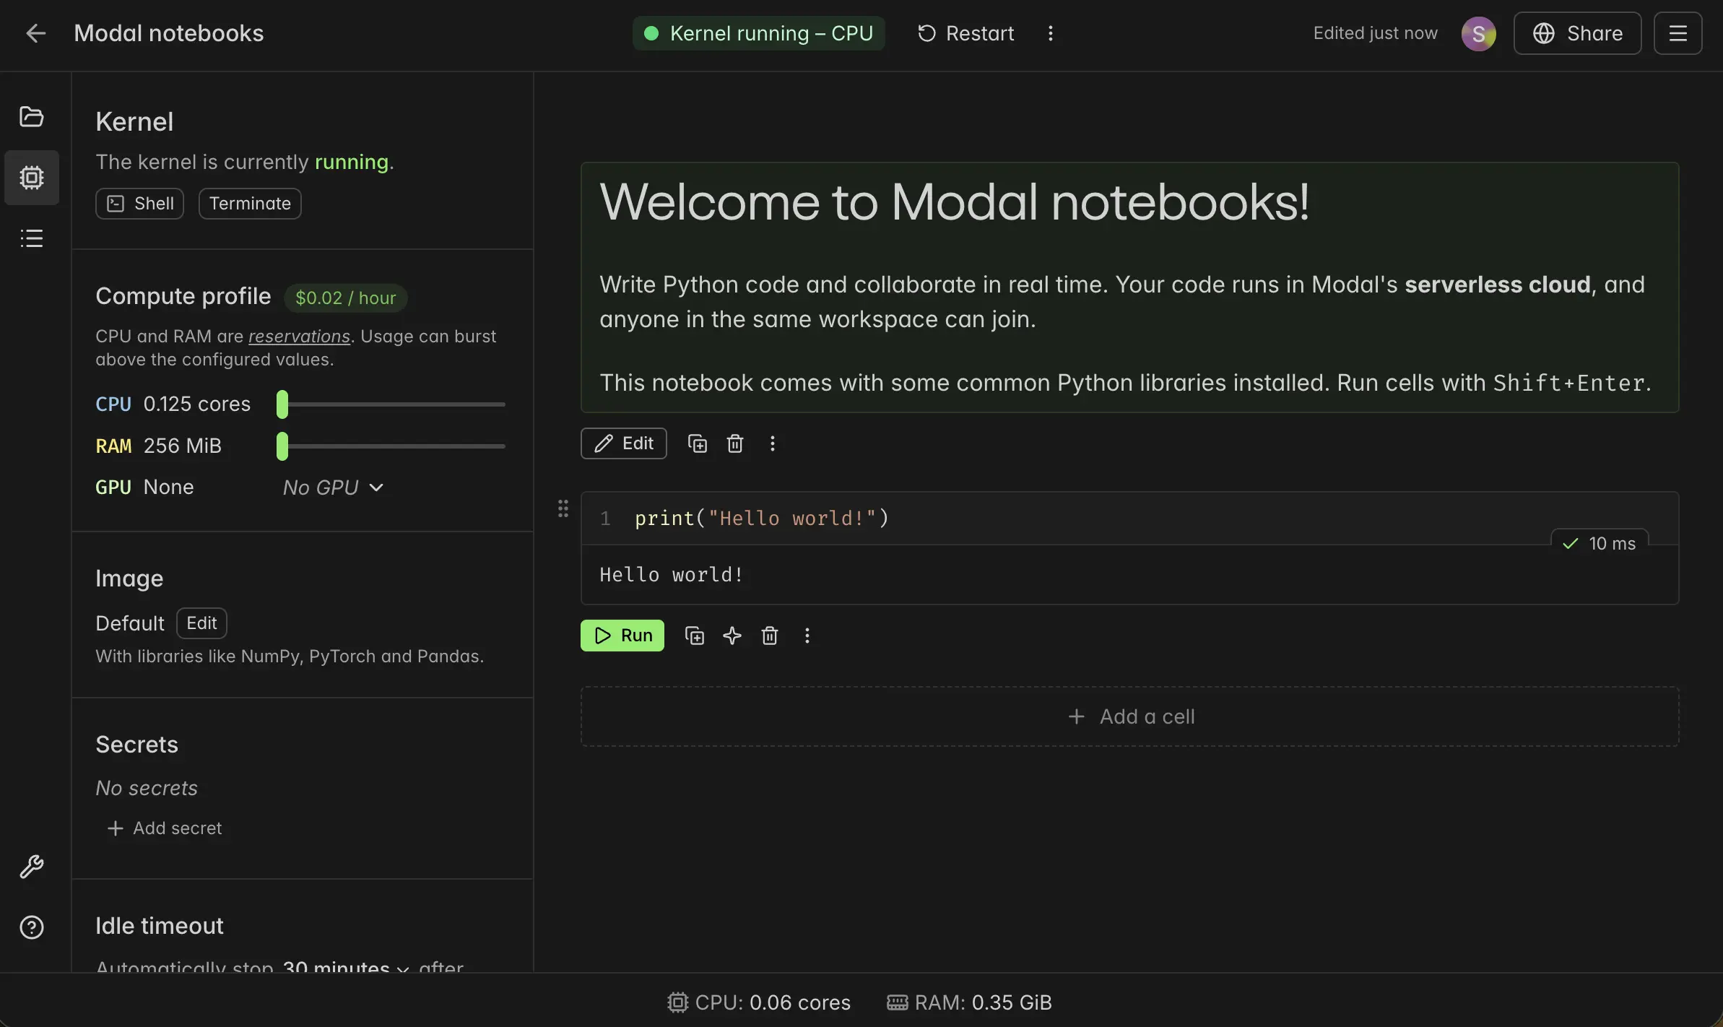Viewport: 1723px width, 1027px height.
Task: Click the Kernel running – CPU status badge
Action: 758,33
